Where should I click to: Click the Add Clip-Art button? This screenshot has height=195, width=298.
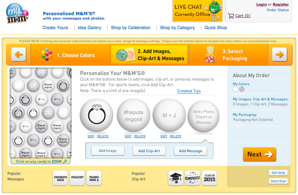click(149, 151)
